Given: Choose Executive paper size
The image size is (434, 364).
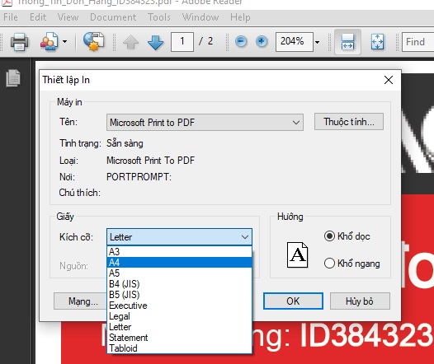Looking at the screenshot, I should tap(179, 306).
